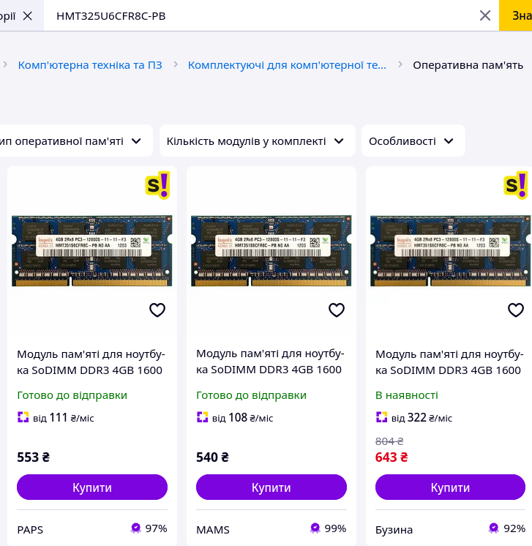Click the installment icon beside 111 ₴/міс
Viewport: 532px width, 546px height.
[x=23, y=418]
